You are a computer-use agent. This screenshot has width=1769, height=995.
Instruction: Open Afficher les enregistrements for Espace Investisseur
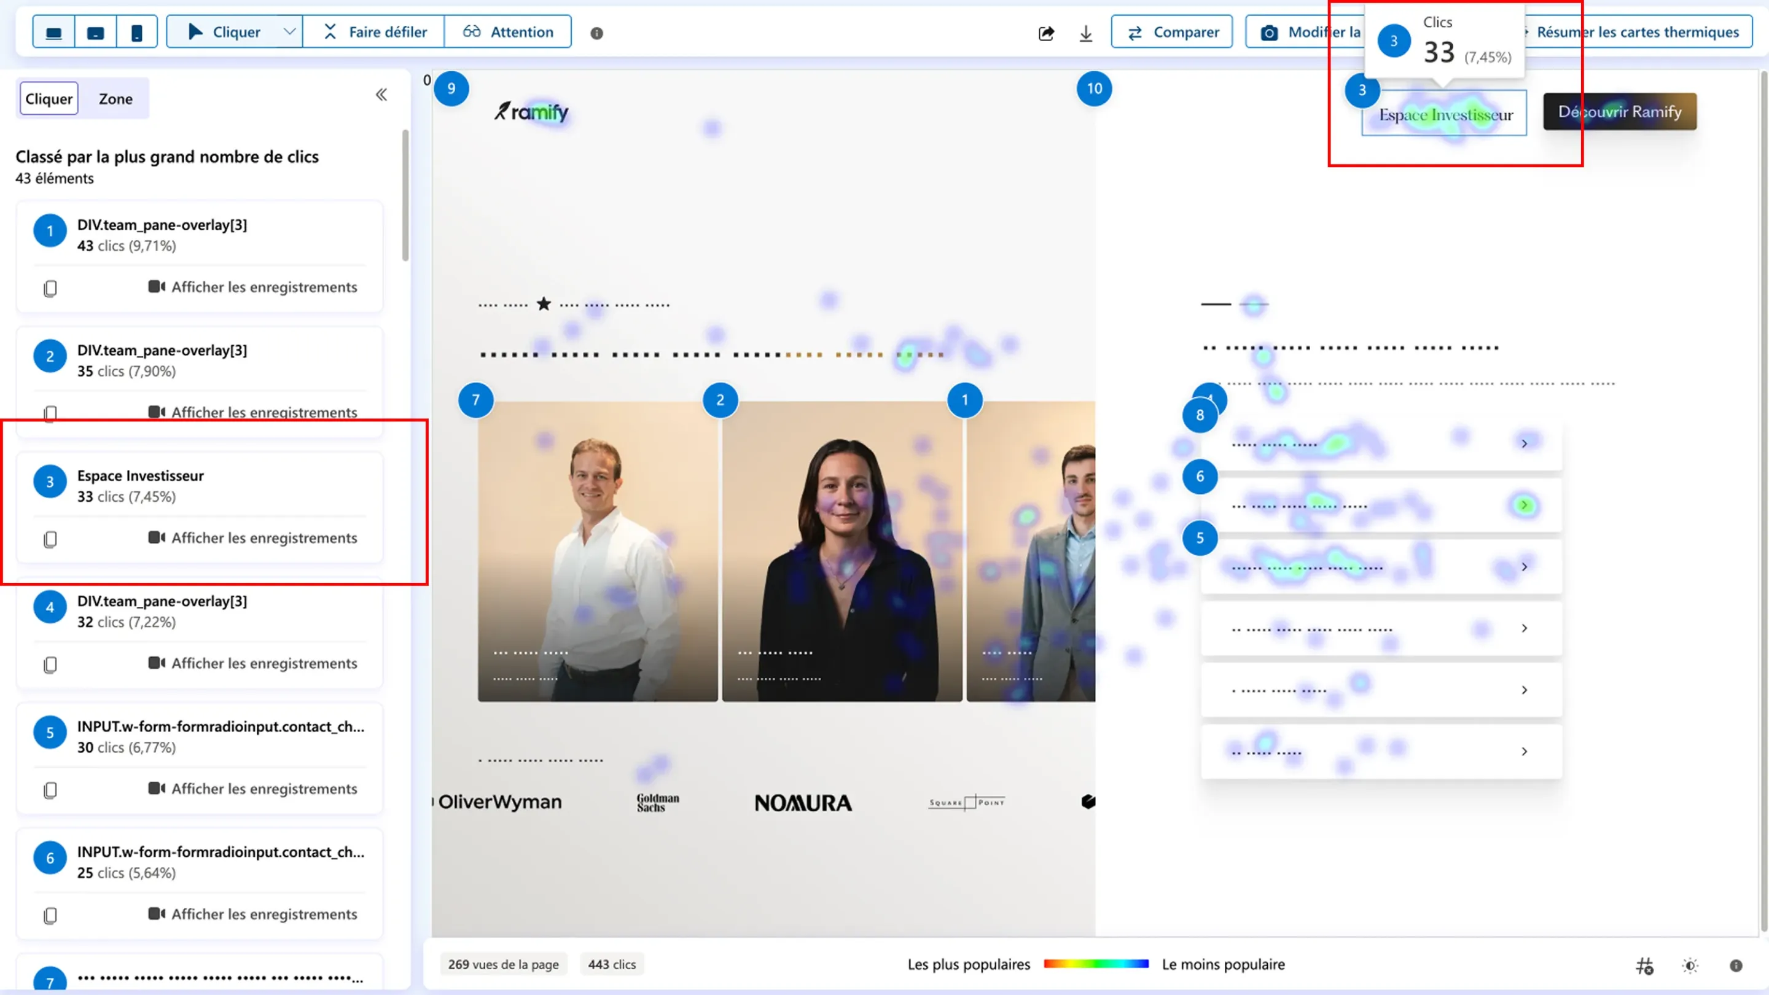pyautogui.click(x=264, y=539)
